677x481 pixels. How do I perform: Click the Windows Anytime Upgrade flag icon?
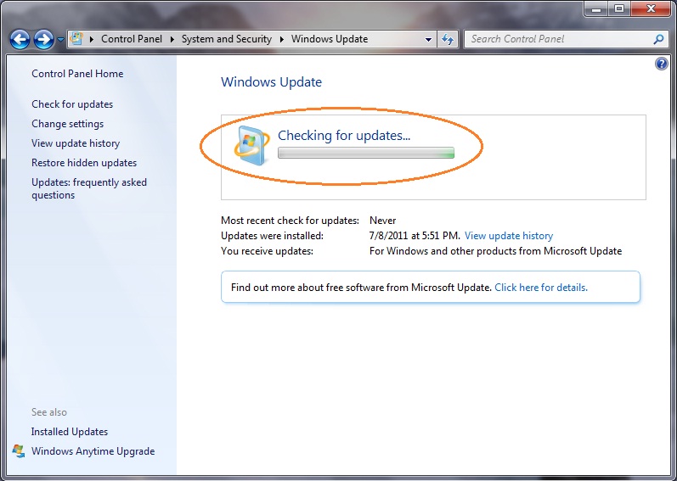click(x=18, y=450)
